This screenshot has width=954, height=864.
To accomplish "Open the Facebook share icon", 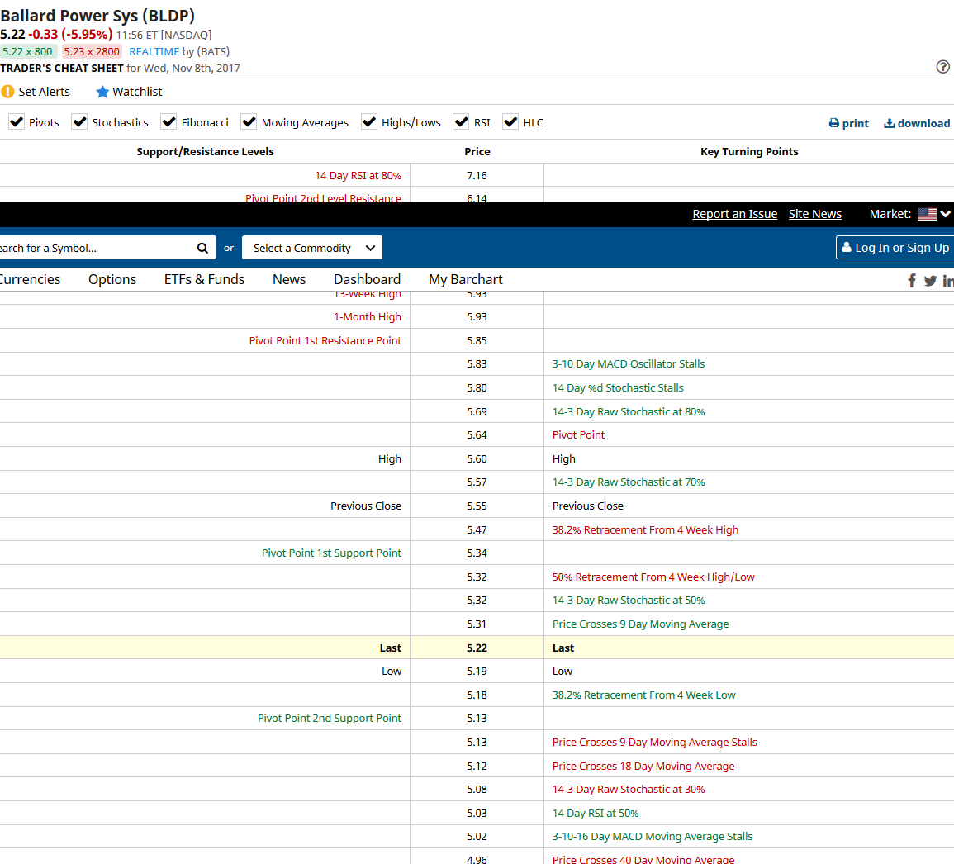I will (x=911, y=281).
